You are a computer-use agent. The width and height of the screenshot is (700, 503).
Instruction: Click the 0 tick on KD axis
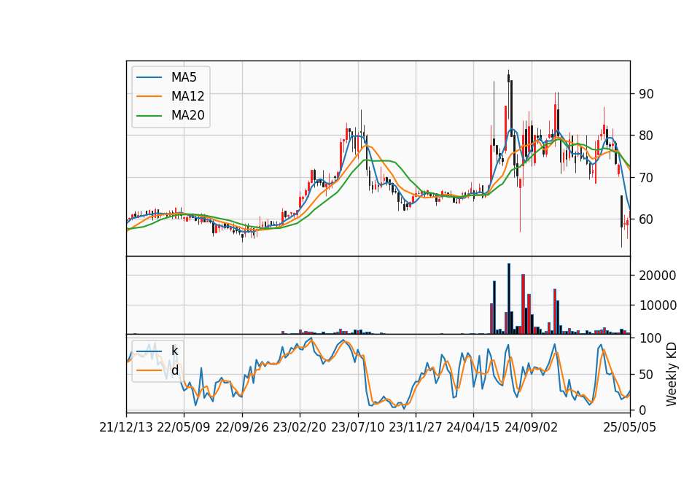tap(642, 410)
